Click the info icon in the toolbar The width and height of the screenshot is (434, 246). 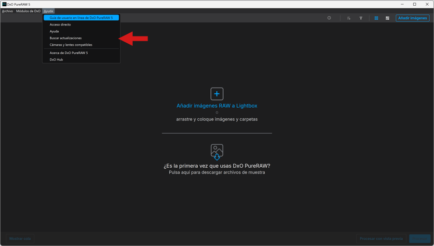329,18
